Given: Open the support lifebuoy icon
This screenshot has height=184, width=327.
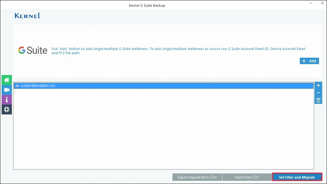Looking at the screenshot, I should pyautogui.click(x=7, y=109).
